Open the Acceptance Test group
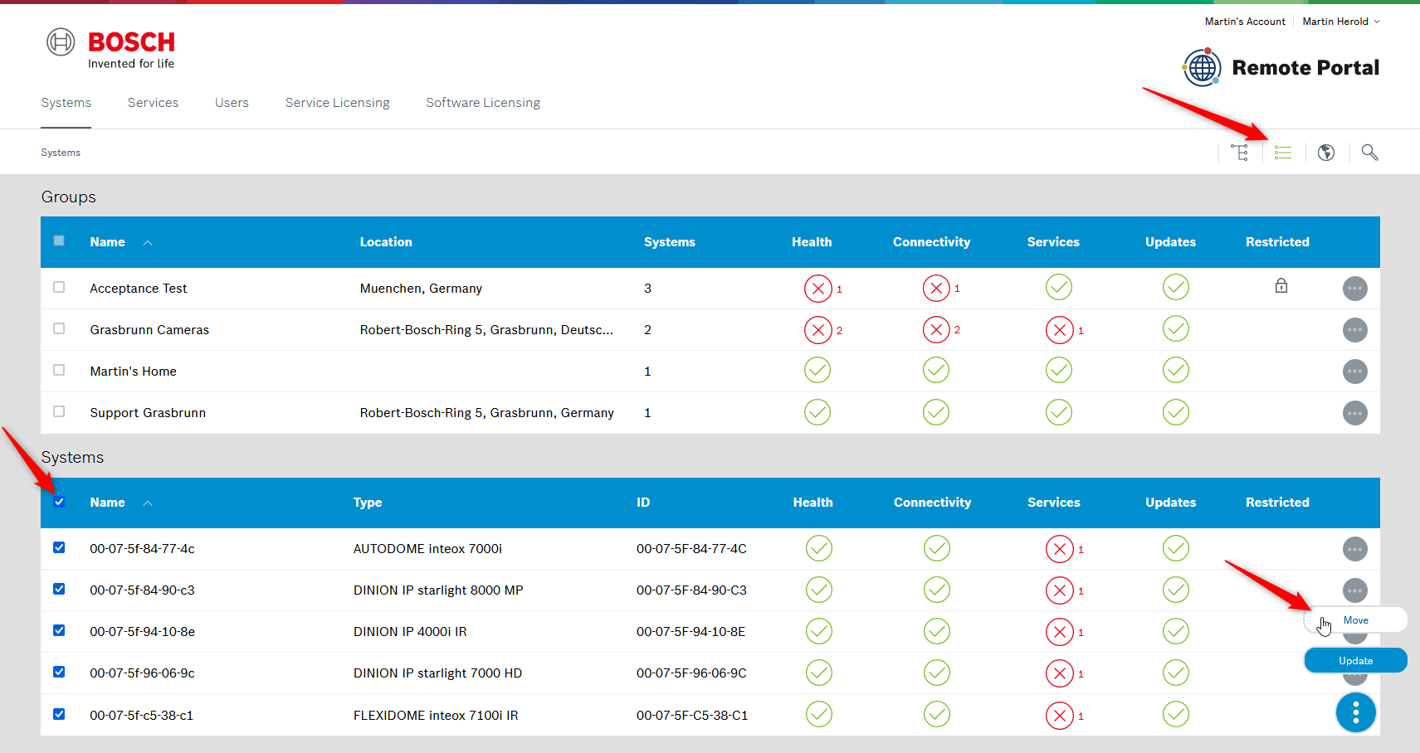Viewport: 1420px width, 753px height. point(139,289)
